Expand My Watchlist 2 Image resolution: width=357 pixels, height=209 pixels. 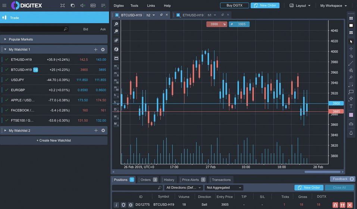tap(5, 130)
